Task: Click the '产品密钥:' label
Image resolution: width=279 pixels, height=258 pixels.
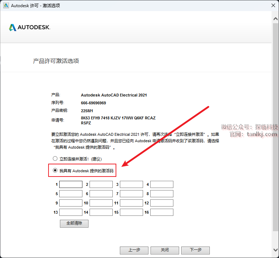Action: (x=60, y=110)
